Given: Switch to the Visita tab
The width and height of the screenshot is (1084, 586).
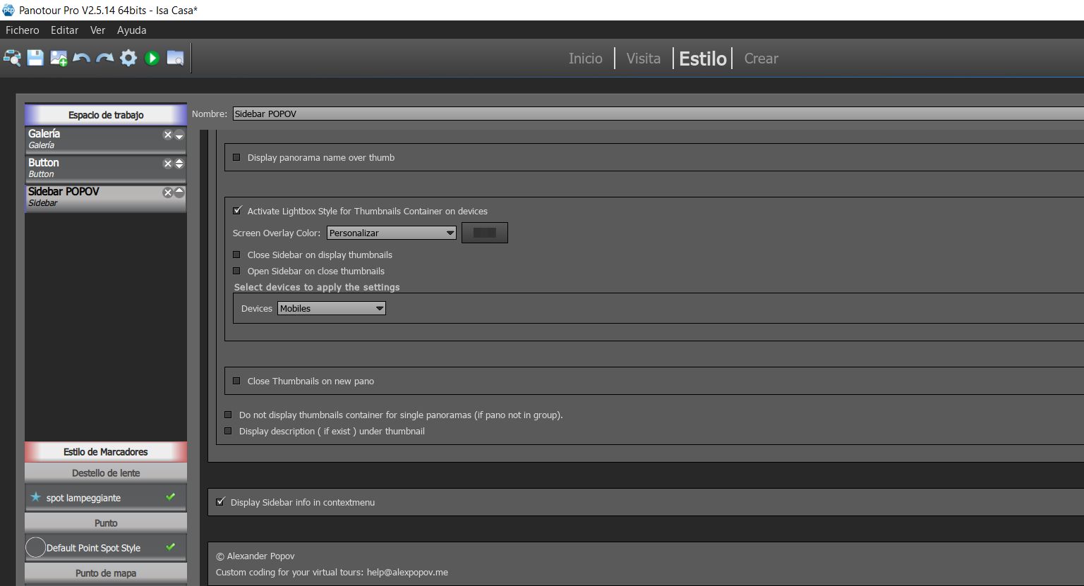Looking at the screenshot, I should [x=643, y=59].
